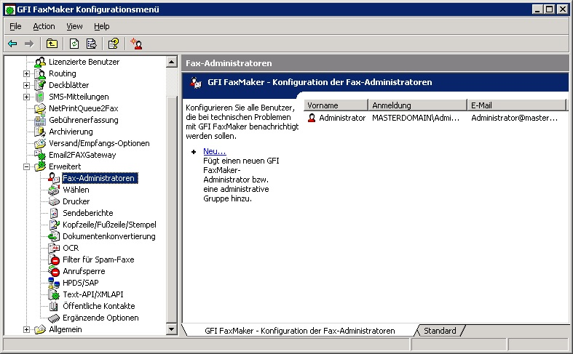573x354 pixels.
Task: Click the tree pane vertical scrollbar thumb
Action: click(171, 209)
